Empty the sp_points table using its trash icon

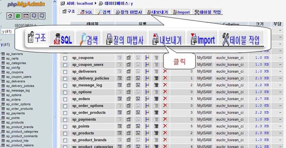(156, 126)
